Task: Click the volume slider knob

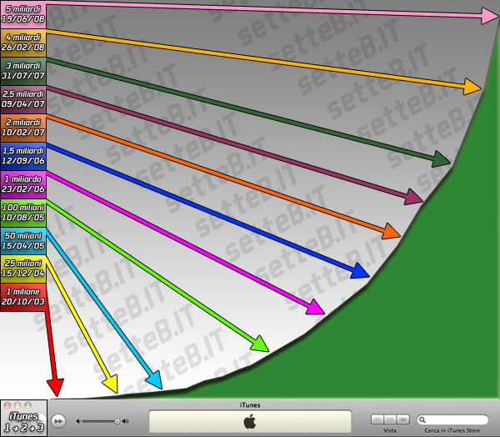Action: click(117, 421)
